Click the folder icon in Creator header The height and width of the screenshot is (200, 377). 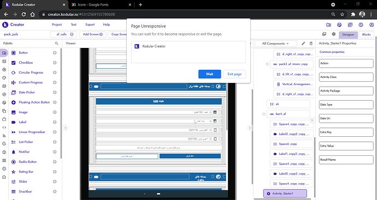(328, 25)
